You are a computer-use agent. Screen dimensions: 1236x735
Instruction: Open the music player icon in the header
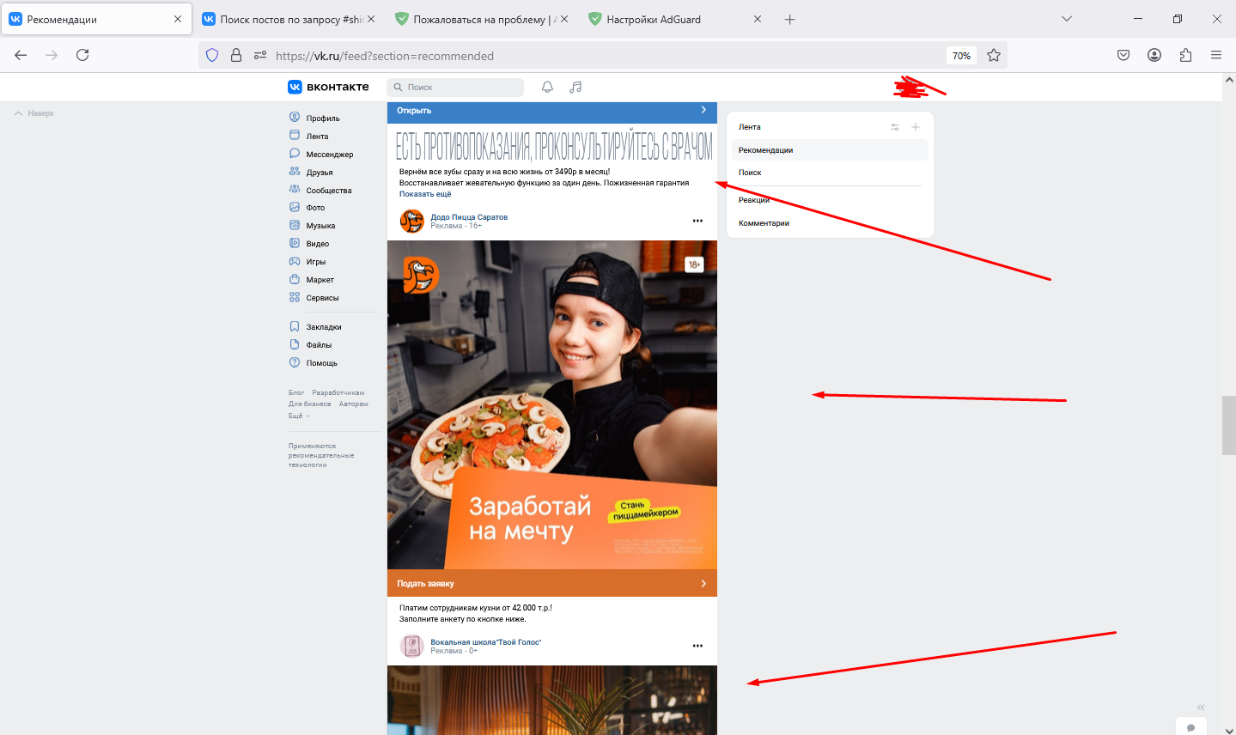(575, 87)
